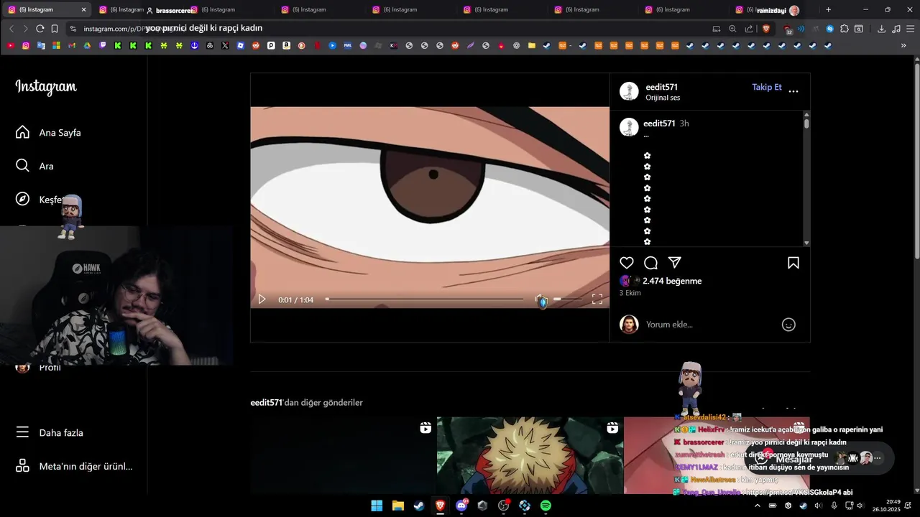Screen dimensions: 920x517
Task: Open the page zoom magnifier icon
Action: pyautogui.click(x=732, y=29)
